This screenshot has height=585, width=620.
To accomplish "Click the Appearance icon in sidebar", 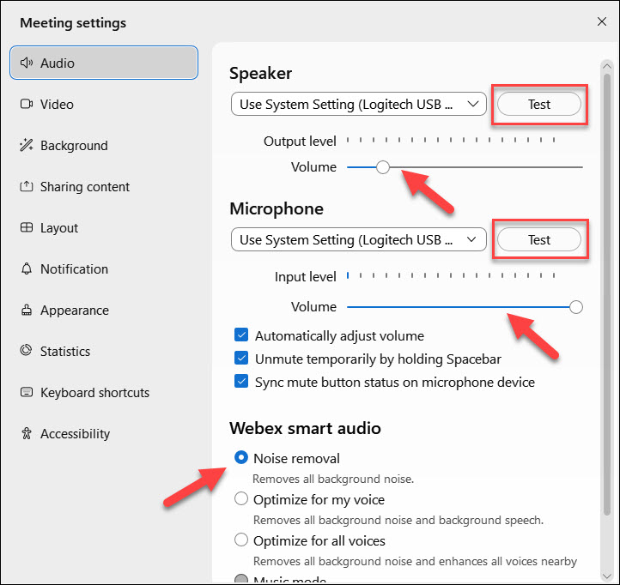I will pyautogui.click(x=26, y=311).
